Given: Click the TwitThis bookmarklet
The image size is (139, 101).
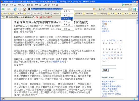Looking at the screenshot, I should click(x=35, y=13).
